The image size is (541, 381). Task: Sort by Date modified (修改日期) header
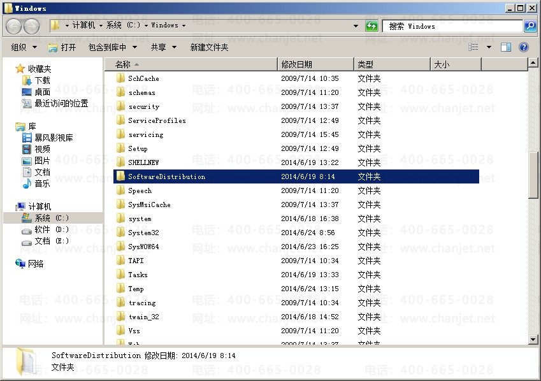[315, 64]
